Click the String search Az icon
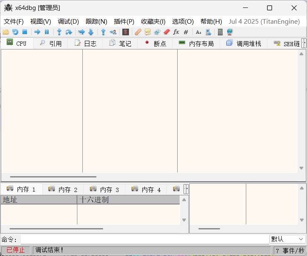This screenshot has height=256, width=307. [198, 32]
